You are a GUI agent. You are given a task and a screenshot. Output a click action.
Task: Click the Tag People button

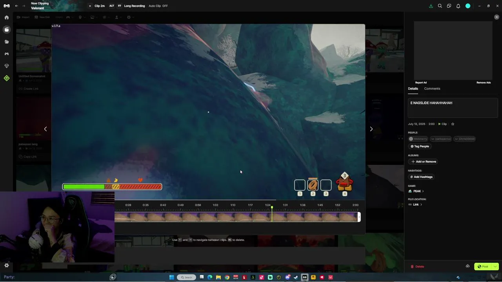[x=420, y=146]
